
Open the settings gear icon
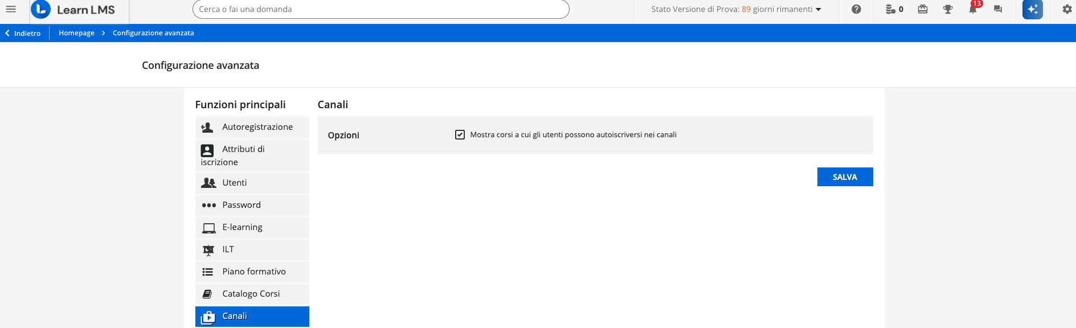pos(1067,9)
